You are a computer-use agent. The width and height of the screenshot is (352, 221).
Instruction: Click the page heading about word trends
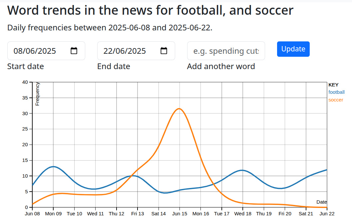(x=150, y=10)
